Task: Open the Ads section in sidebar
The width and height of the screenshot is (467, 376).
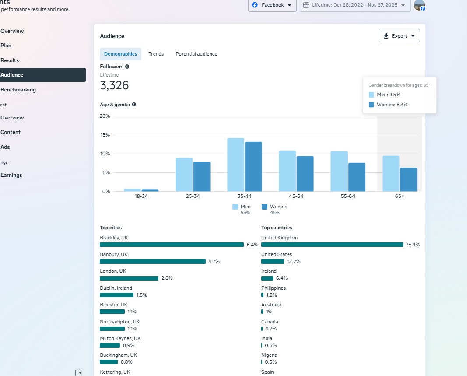Action: [x=5, y=147]
